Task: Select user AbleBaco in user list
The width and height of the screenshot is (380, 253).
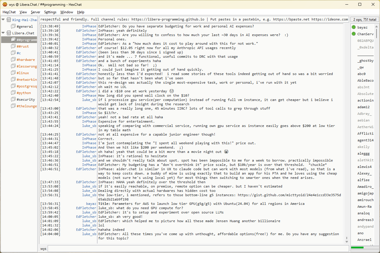Action: pos(365,80)
